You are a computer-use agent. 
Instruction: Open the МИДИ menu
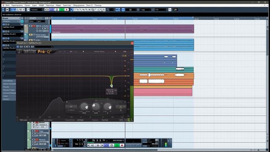click(41, 5)
